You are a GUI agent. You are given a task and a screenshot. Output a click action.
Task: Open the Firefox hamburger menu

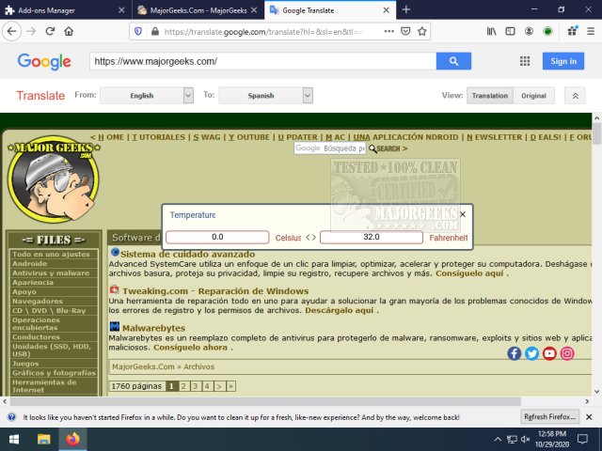coord(591,31)
